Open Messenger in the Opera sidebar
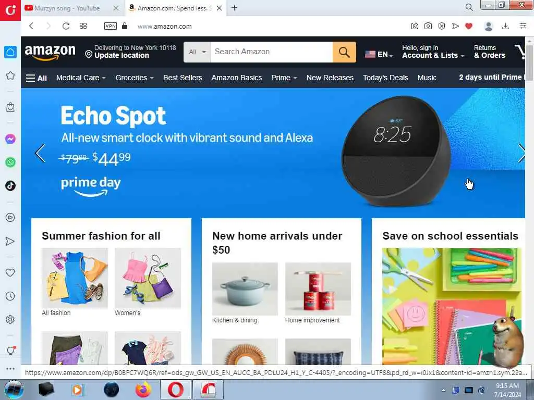 pyautogui.click(x=10, y=139)
